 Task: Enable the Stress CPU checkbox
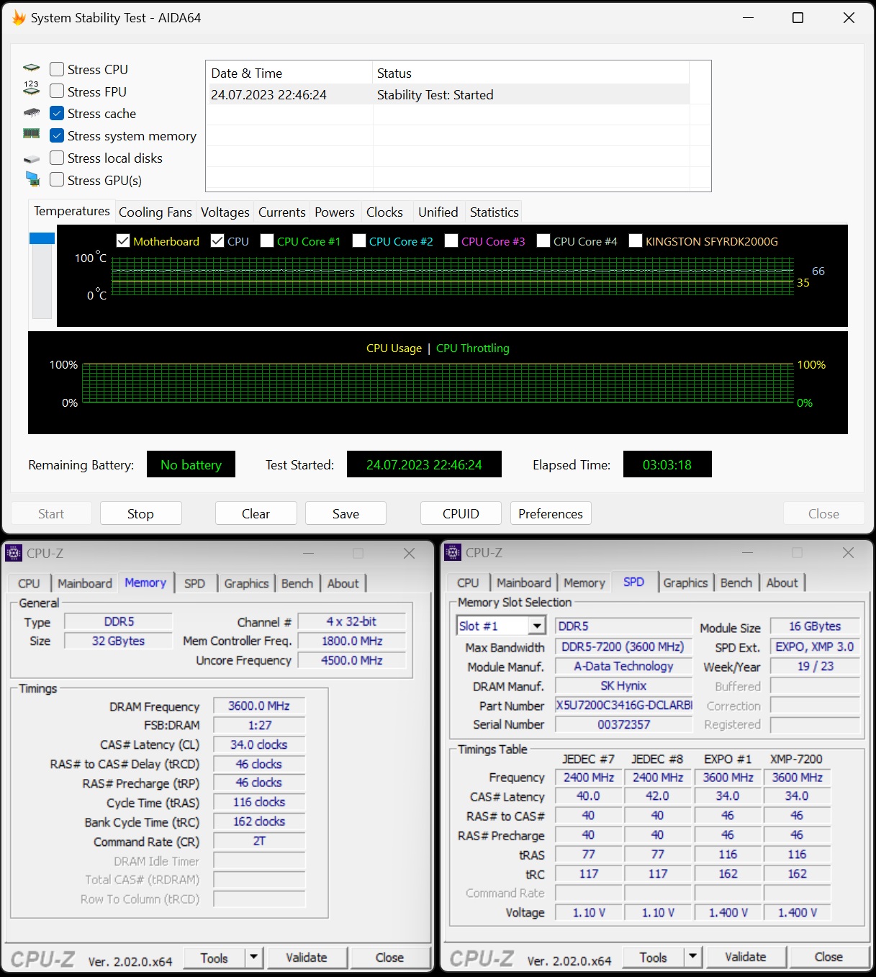point(57,69)
